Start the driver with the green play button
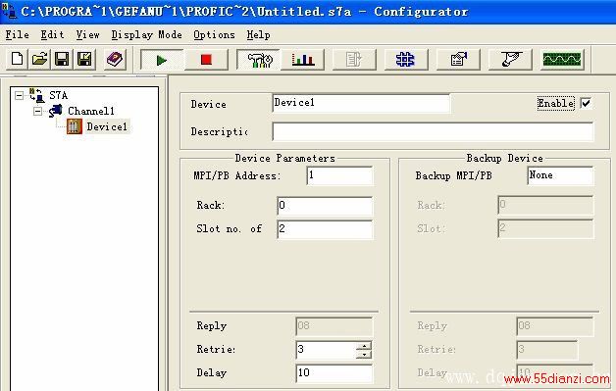Viewport: 616px width, 391px height. 162,60
